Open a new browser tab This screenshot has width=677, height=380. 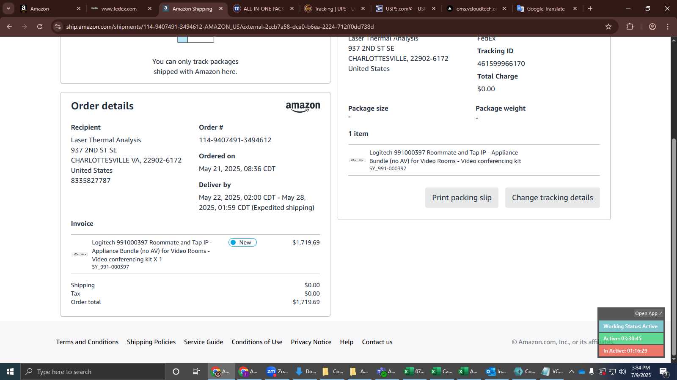pos(590,8)
